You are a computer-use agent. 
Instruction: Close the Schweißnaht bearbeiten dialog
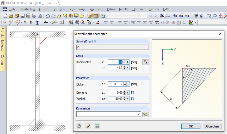(220, 34)
